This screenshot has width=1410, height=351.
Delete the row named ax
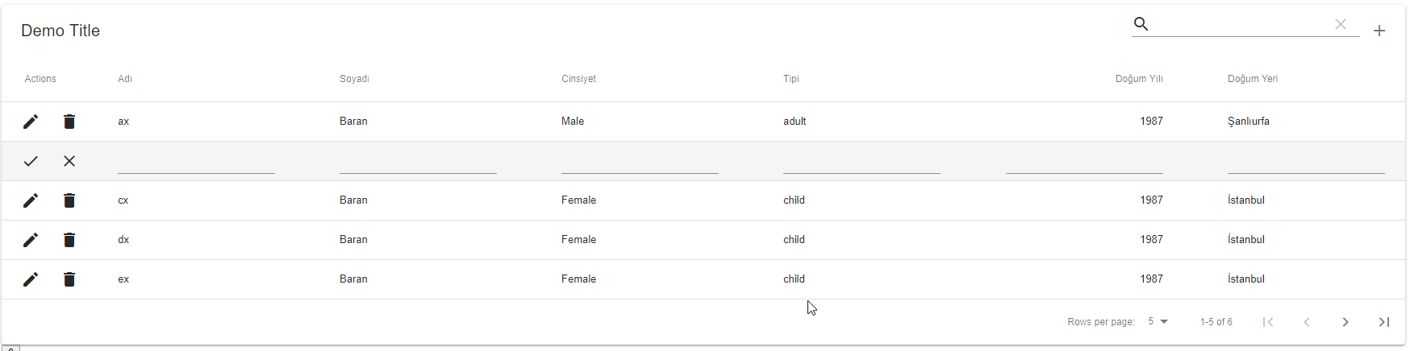[69, 122]
